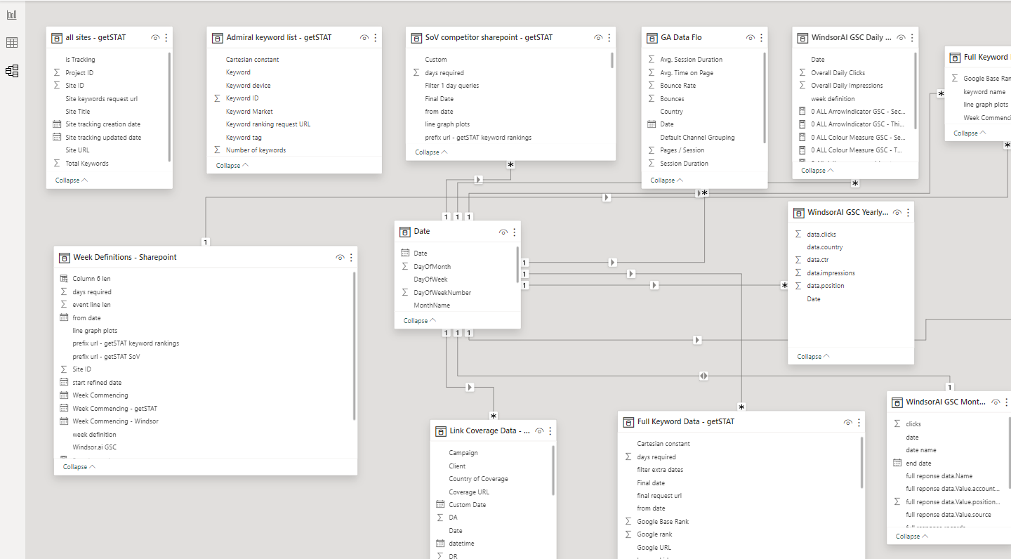This screenshot has height=559, width=1011.
Task: Select the Date table header title
Action: [x=422, y=232]
